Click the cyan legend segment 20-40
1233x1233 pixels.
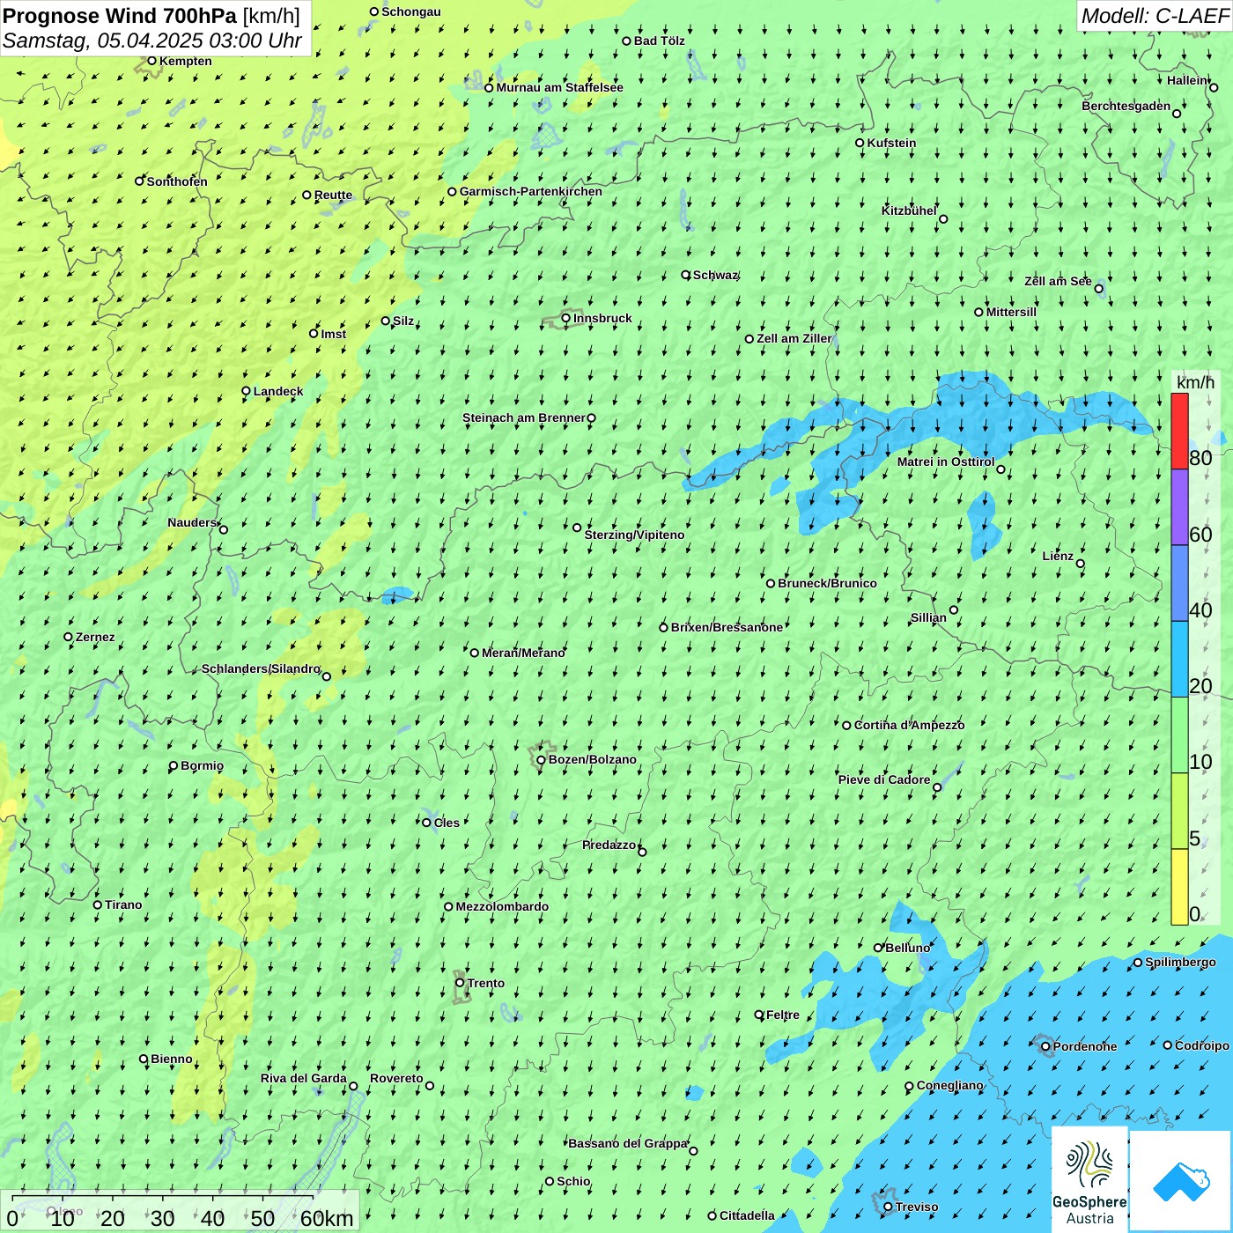(x=1179, y=660)
